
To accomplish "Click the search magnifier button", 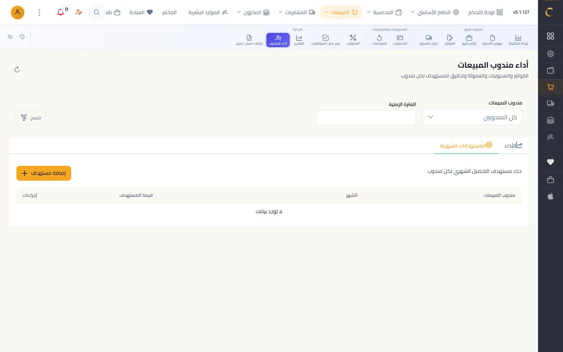I will 97,13.
